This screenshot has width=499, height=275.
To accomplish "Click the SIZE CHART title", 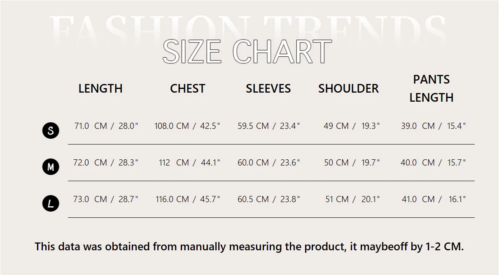I will pyautogui.click(x=247, y=52).
